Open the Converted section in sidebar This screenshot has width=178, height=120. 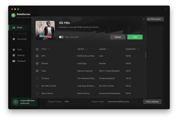pos(20,39)
